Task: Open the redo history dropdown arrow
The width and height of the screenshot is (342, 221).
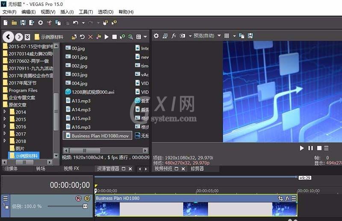Action: click(98, 23)
